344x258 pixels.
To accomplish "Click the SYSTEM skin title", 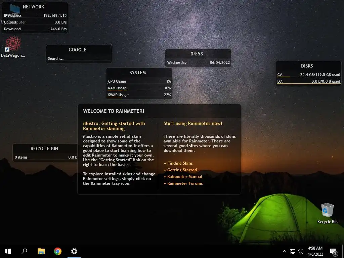I will click(137, 73).
